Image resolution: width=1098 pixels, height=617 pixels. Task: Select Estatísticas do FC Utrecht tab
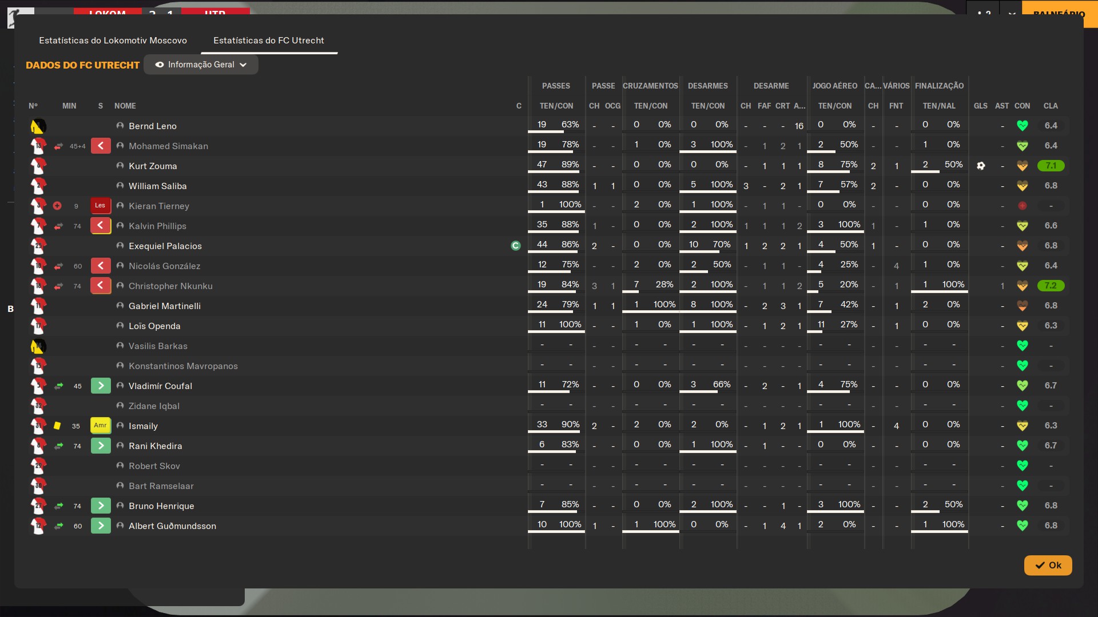tap(269, 41)
